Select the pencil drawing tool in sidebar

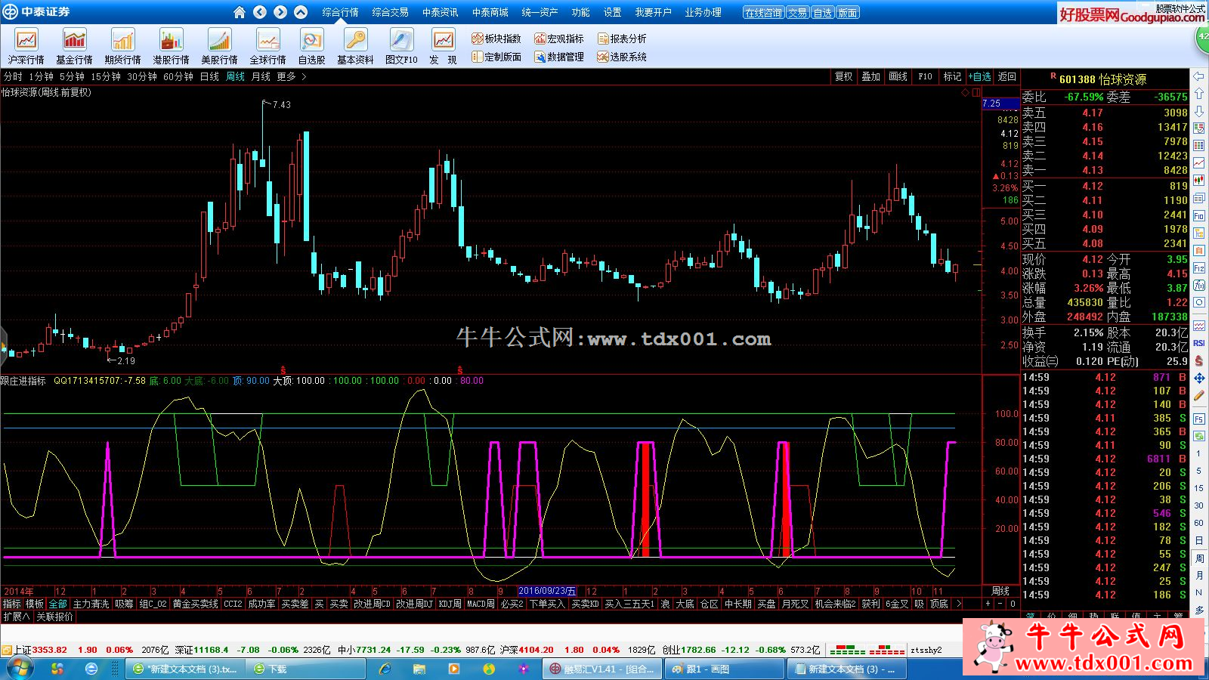[1198, 395]
